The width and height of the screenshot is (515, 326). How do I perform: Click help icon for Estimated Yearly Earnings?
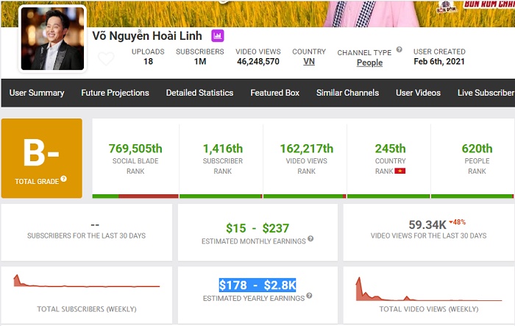coord(309,296)
